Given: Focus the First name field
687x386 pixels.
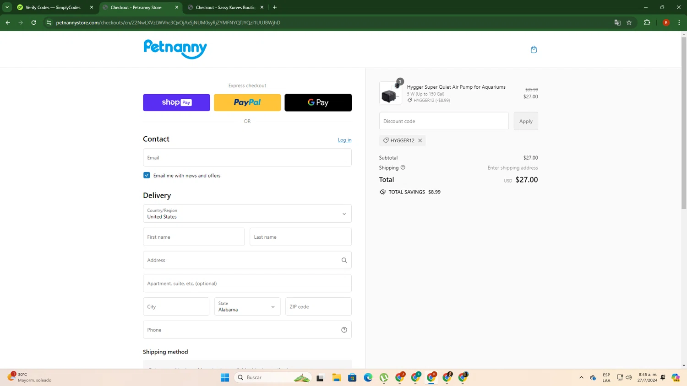Looking at the screenshot, I should [194, 237].
